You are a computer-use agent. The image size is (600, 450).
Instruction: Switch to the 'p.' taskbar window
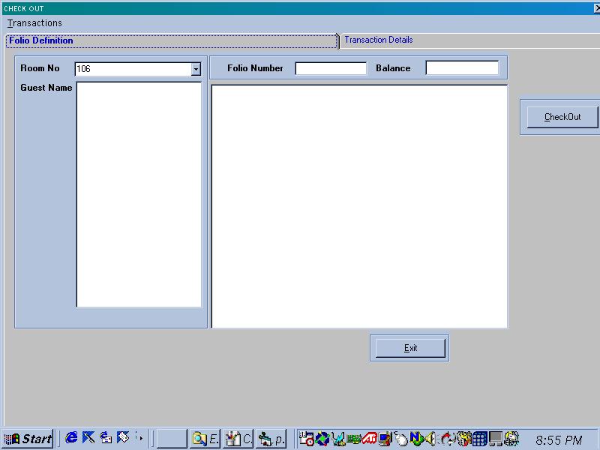pyautogui.click(x=271, y=439)
